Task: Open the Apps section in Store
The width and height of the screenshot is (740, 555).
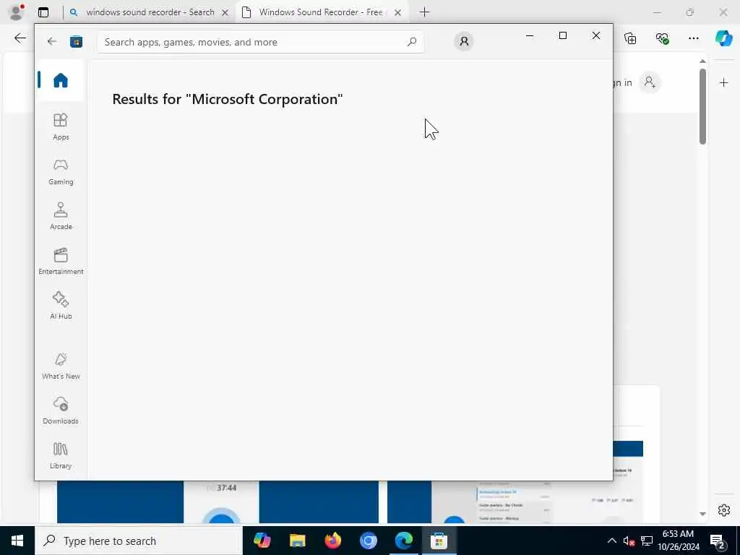Action: (61, 127)
